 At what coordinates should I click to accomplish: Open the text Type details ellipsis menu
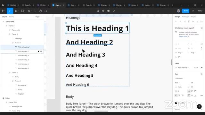(x=201, y=96)
